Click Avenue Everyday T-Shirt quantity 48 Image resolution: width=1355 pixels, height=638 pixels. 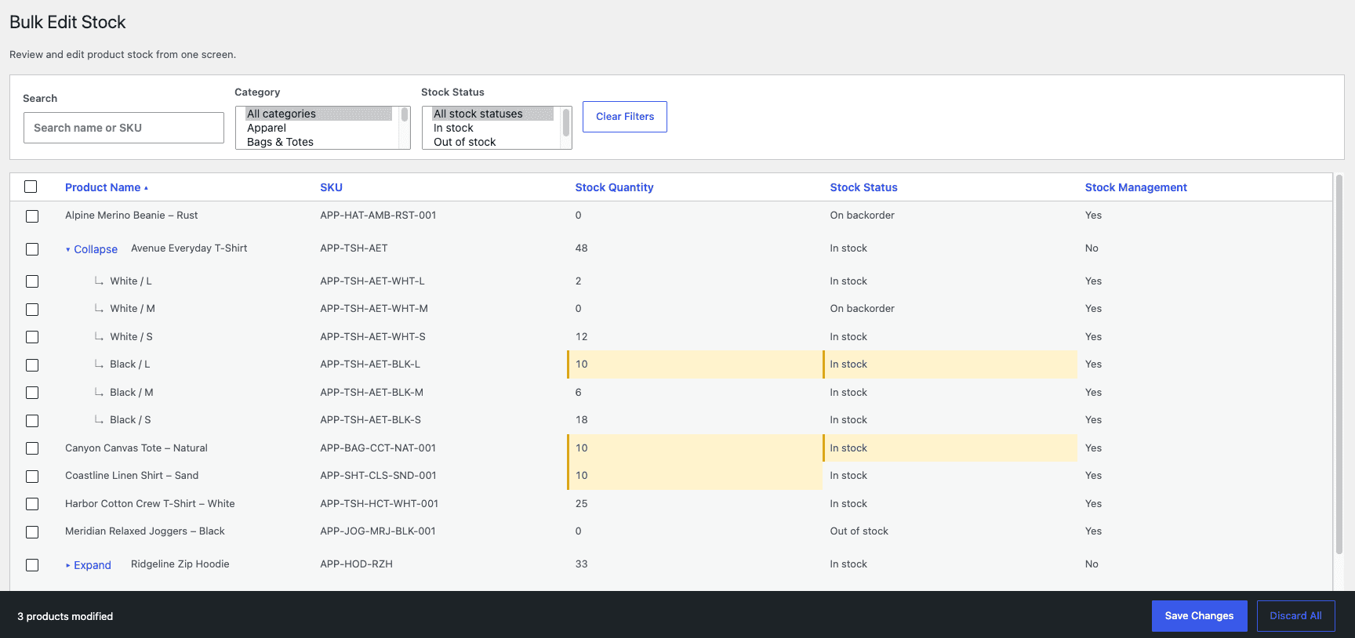click(x=581, y=248)
